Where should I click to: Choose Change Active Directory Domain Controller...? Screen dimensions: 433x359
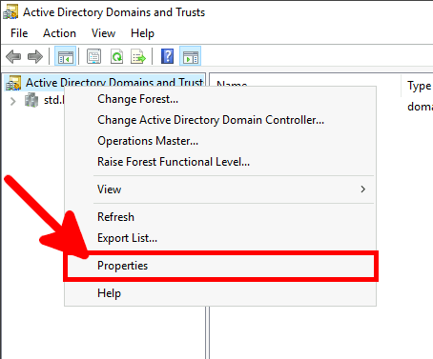pyautogui.click(x=220, y=120)
